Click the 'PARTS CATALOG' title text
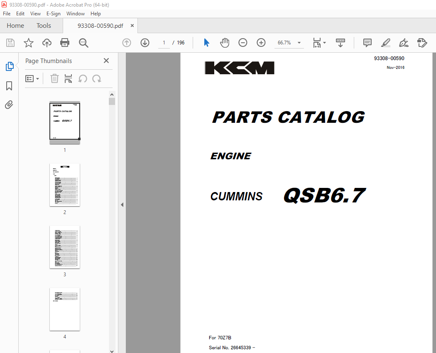This screenshot has height=353, width=436. 288,117
